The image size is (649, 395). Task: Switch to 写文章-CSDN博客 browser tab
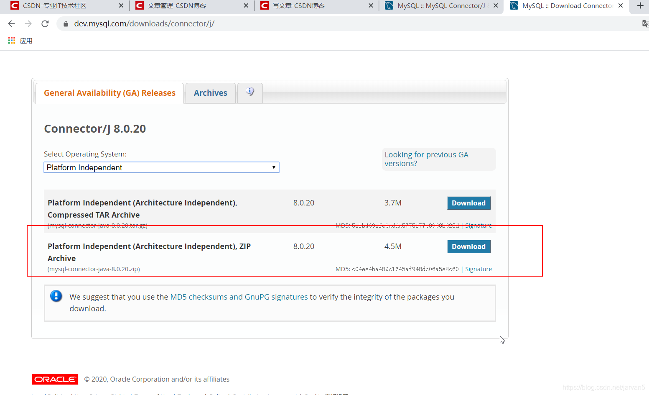pos(316,6)
